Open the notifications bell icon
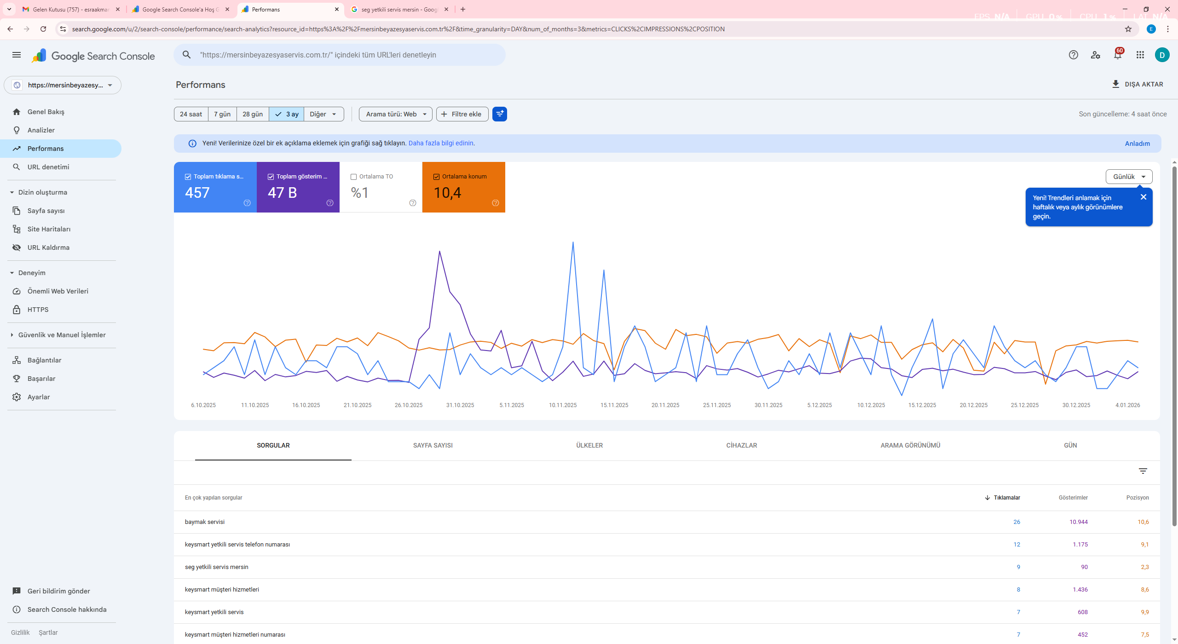Viewport: 1178px width, 644px height. coord(1118,55)
